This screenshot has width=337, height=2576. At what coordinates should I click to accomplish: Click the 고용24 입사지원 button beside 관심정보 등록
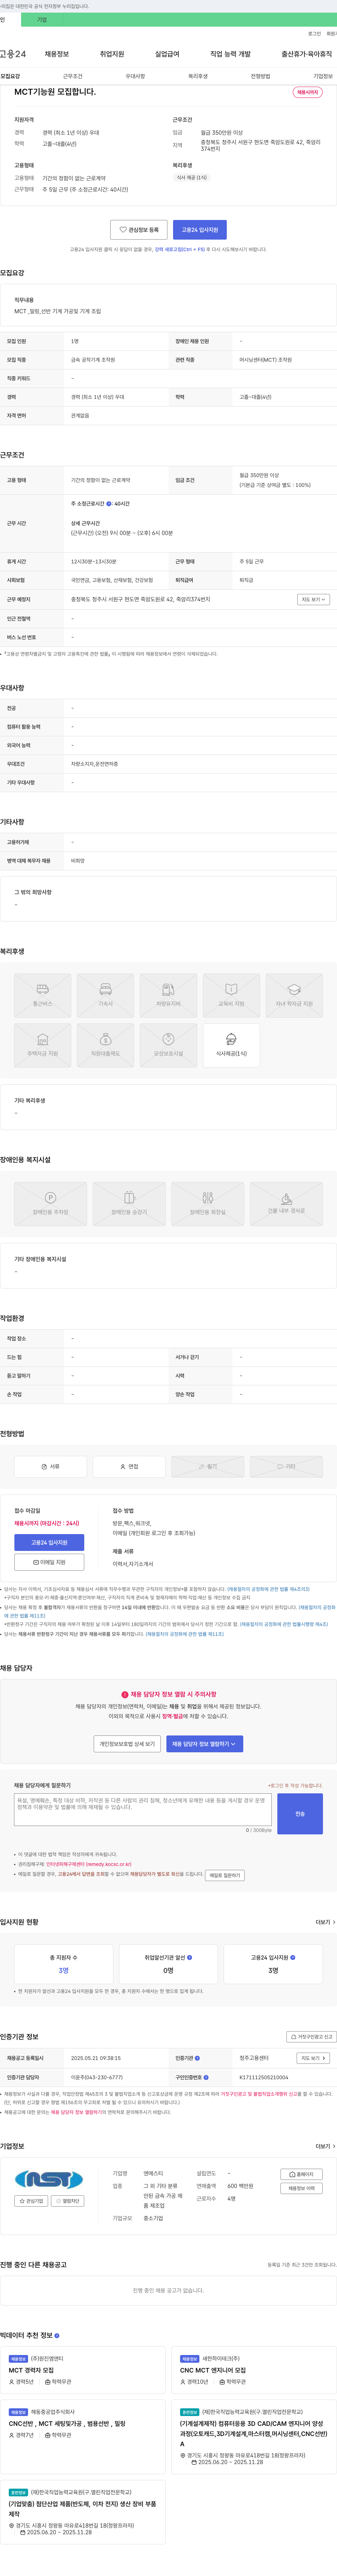(200, 230)
